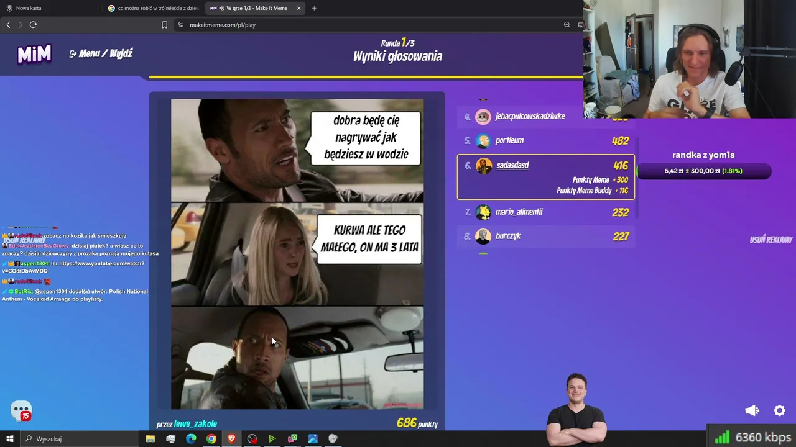
Task: Open site settings icon beside the URL
Action: point(180,25)
